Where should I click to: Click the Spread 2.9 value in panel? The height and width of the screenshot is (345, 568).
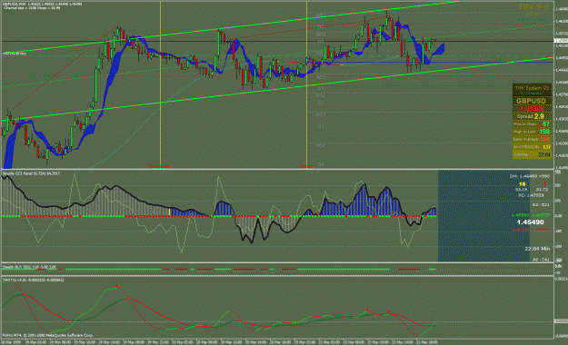[x=532, y=116]
